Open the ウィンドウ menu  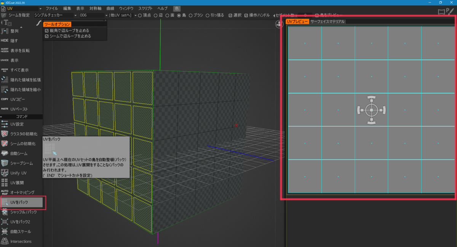126,8
